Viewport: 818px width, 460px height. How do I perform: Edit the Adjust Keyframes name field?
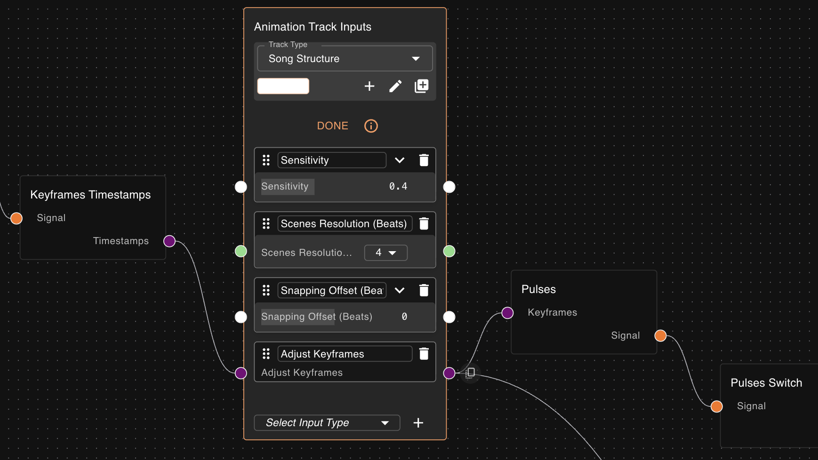[x=345, y=354]
